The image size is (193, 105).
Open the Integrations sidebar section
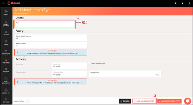point(6,91)
